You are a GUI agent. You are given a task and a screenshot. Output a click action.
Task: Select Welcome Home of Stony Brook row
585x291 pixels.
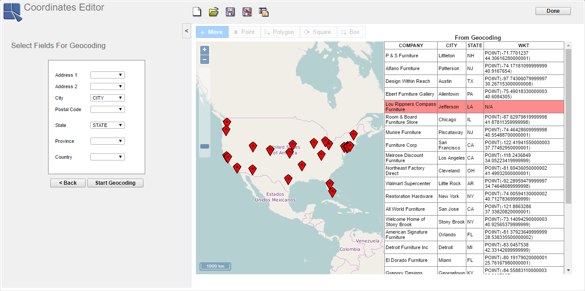pos(474,222)
